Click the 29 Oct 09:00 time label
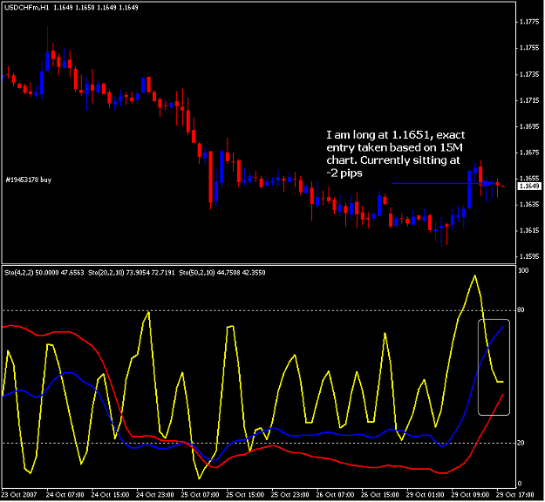The height and width of the screenshot is (502, 545). tap(470, 495)
